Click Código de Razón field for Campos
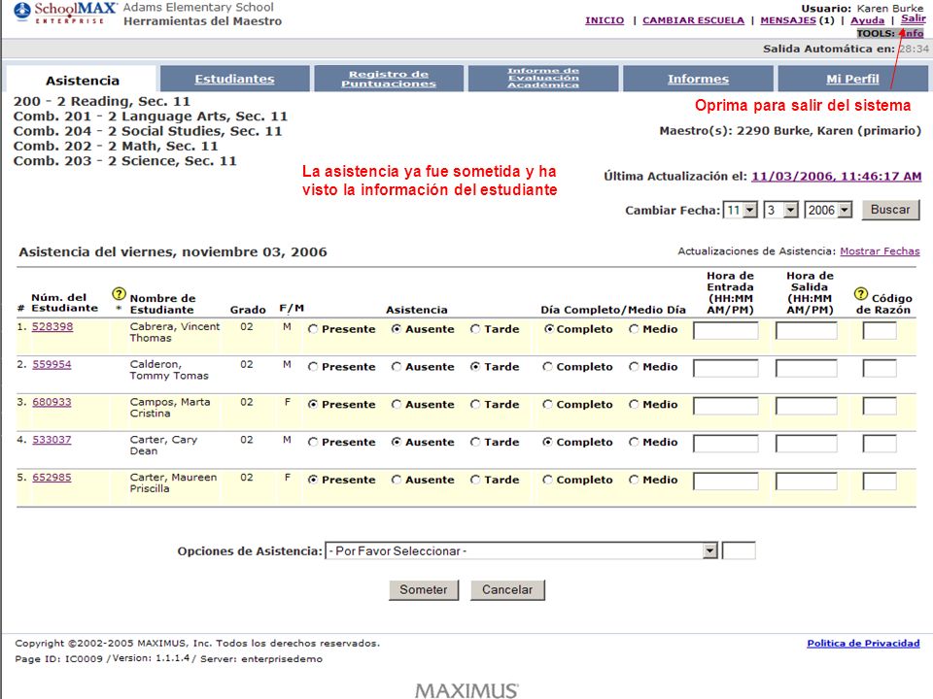The width and height of the screenshot is (933, 699). pos(880,406)
